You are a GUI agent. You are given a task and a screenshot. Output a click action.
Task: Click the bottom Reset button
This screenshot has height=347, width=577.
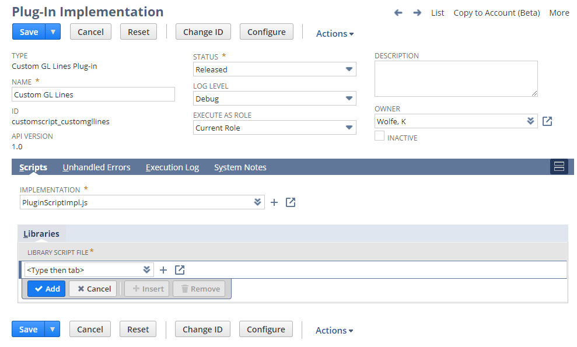click(x=138, y=329)
